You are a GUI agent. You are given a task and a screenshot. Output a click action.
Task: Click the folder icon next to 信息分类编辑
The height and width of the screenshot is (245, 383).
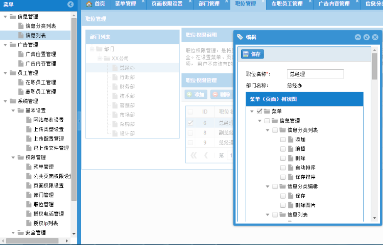282,186
